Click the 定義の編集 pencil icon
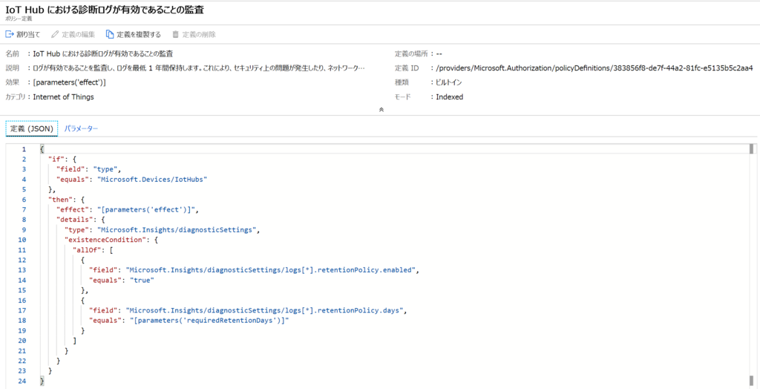760x389 pixels. tap(54, 34)
